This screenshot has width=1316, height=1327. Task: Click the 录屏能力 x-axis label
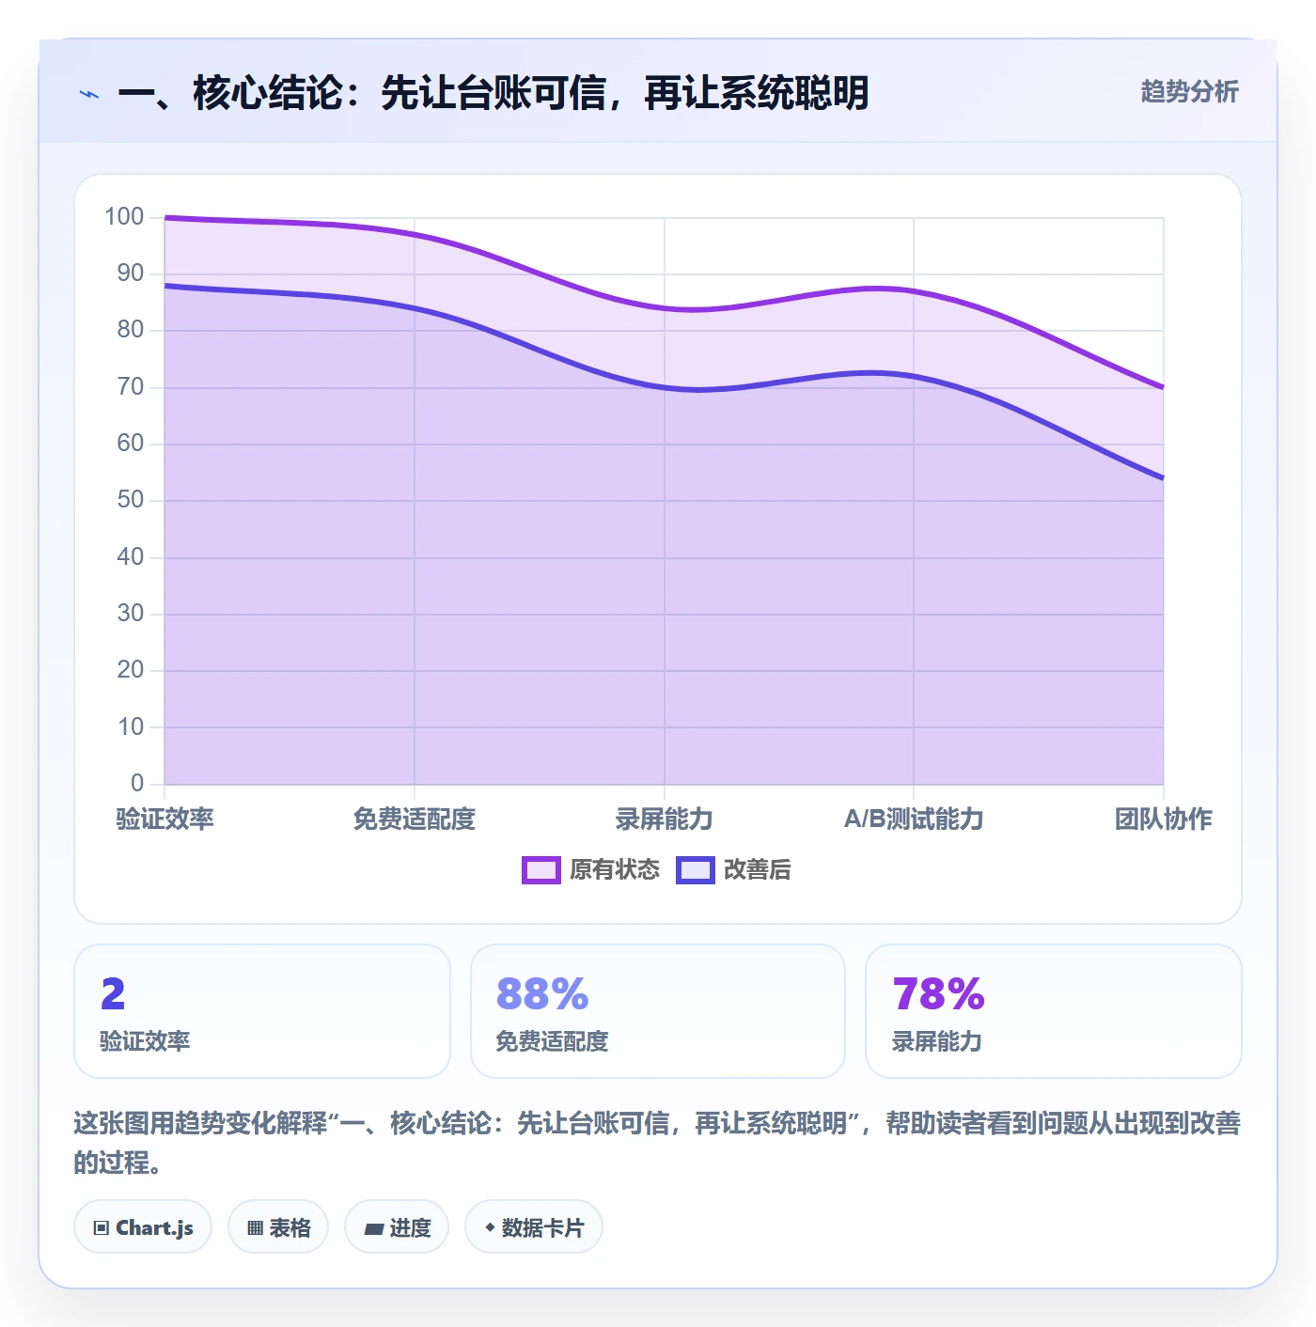[665, 820]
